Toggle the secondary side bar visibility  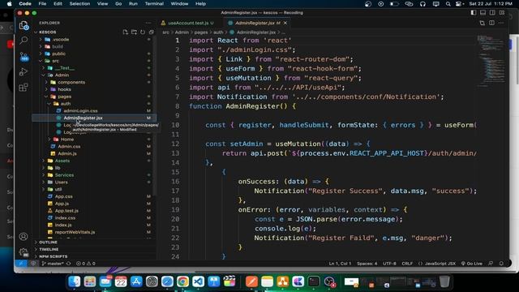point(492,13)
